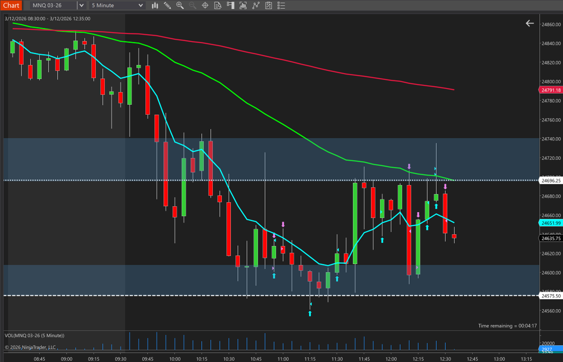
Task: Click the 24635.75 current price marker
Action: (551, 238)
